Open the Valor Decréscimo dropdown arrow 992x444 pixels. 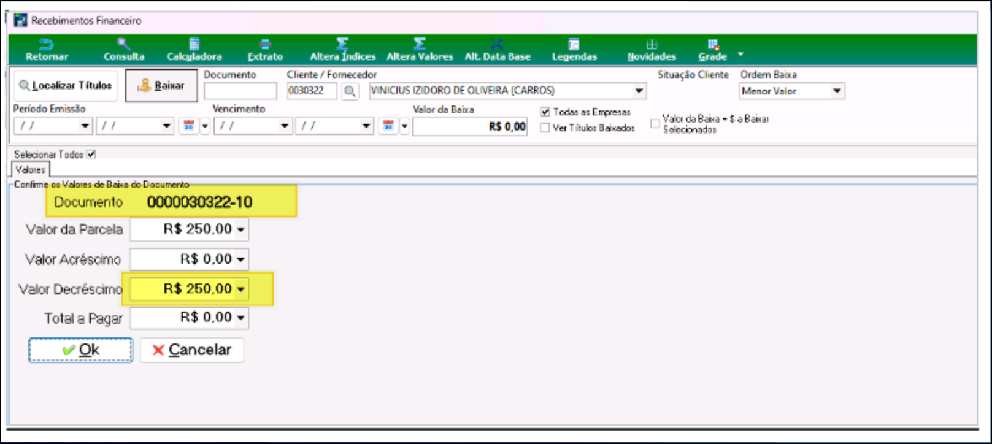tap(240, 289)
